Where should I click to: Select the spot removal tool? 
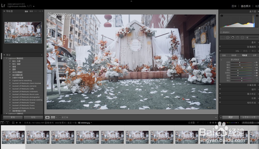tap(228, 37)
